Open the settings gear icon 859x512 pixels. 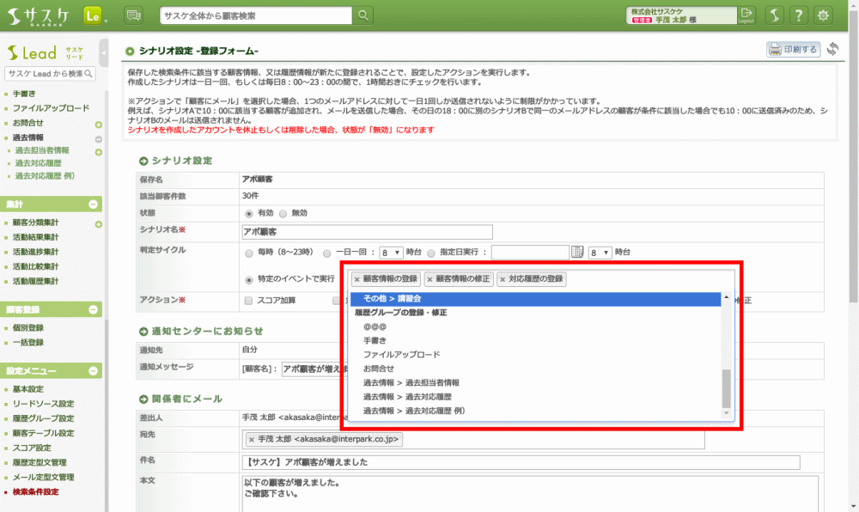point(824,15)
